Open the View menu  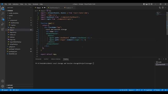[22, 4]
